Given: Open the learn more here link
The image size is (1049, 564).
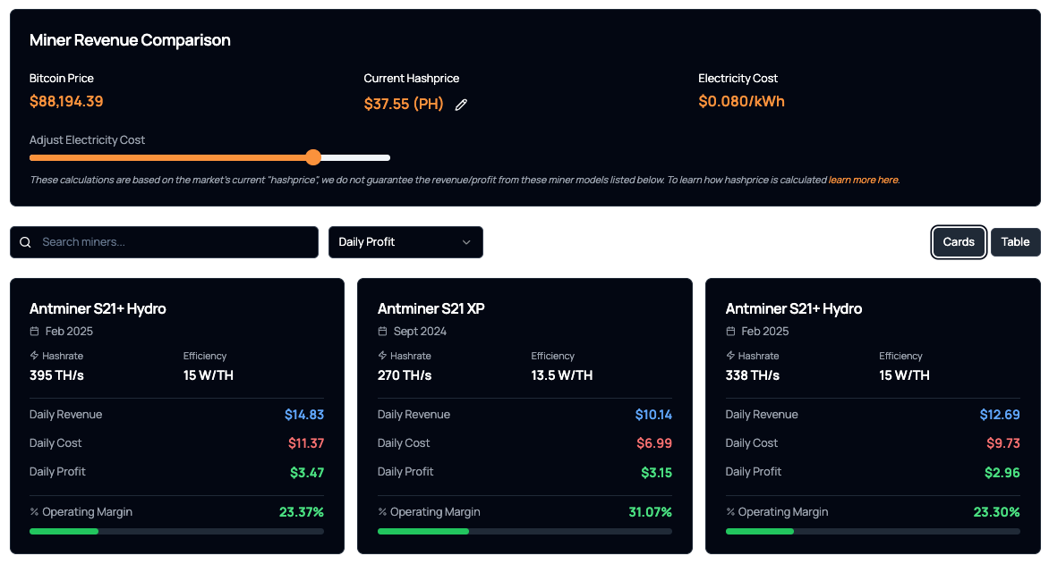Looking at the screenshot, I should 863,180.
